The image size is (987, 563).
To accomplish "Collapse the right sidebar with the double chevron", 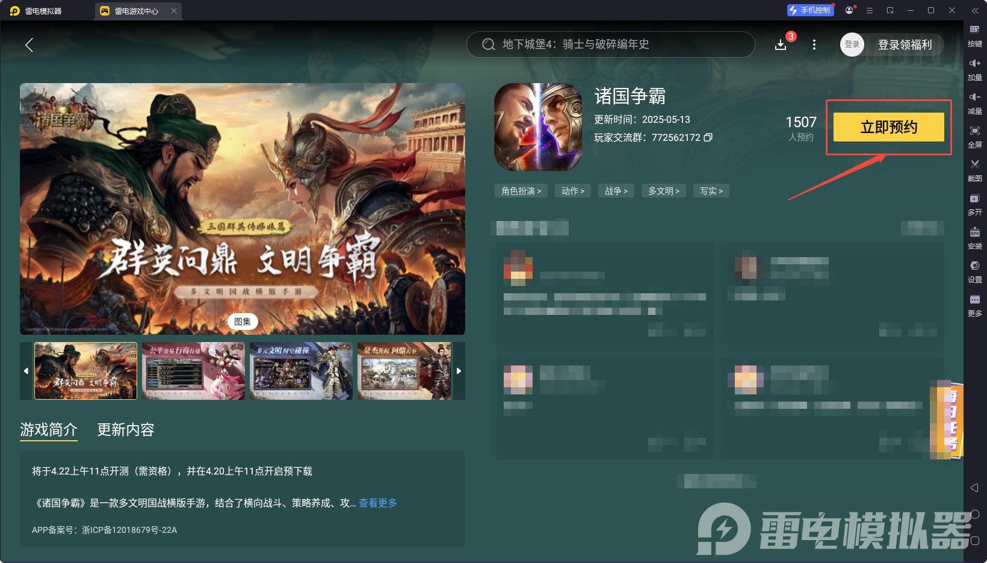I will pos(975,11).
